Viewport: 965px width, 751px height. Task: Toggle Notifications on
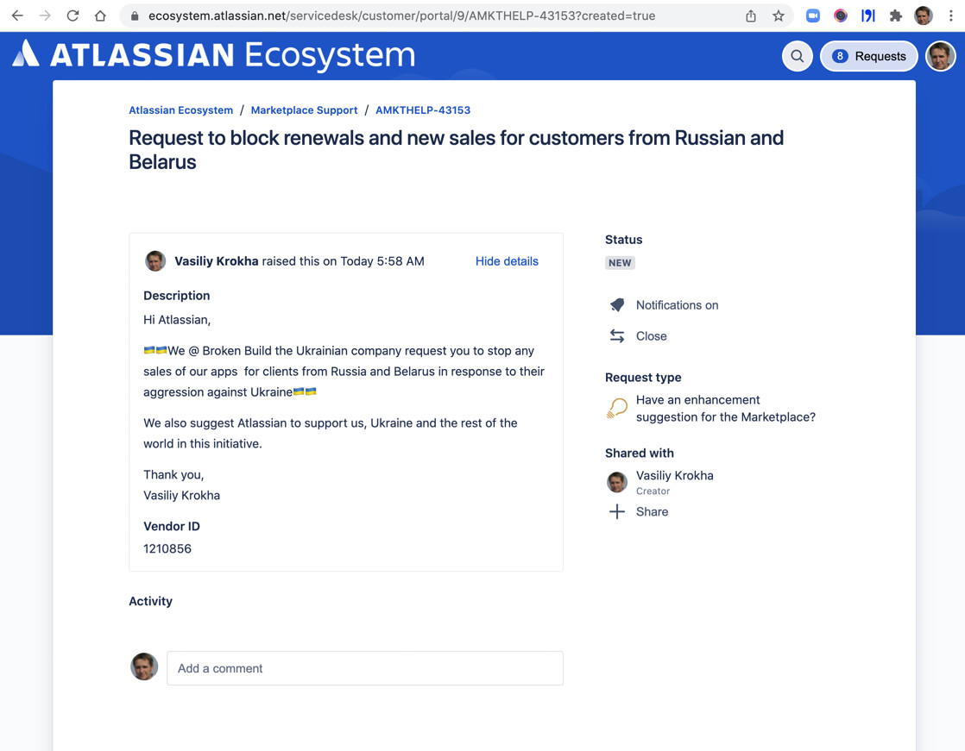tap(677, 305)
